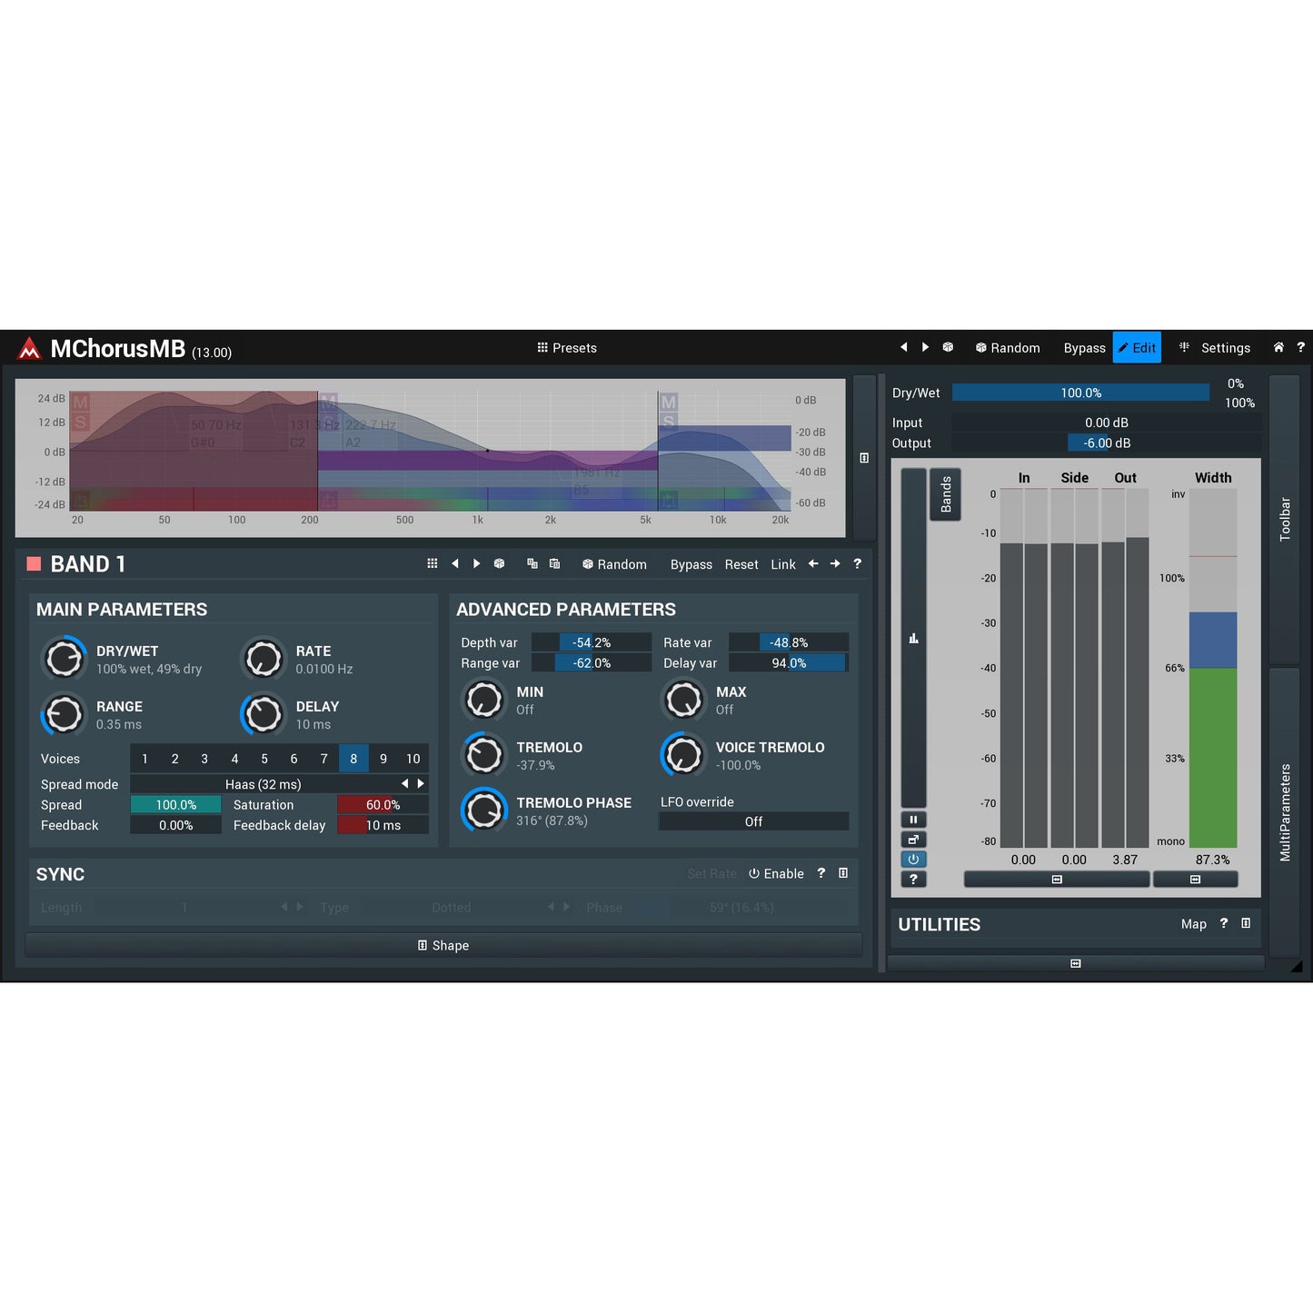Image resolution: width=1313 pixels, height=1313 pixels.
Task: Click the right arrow beside Spread mode
Action: click(x=420, y=782)
